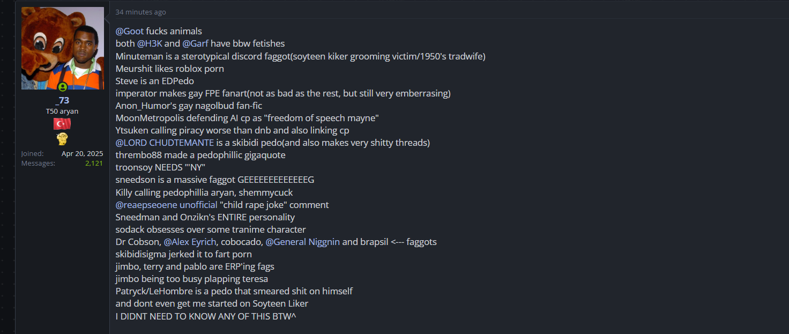Click the gold trophy badge icon
Viewport: 789px width, 334px height.
62,139
